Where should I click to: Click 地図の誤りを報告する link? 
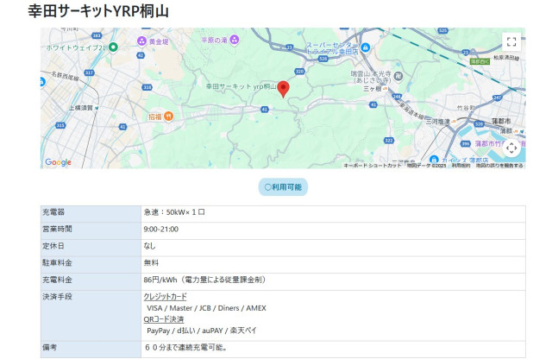tap(499, 165)
